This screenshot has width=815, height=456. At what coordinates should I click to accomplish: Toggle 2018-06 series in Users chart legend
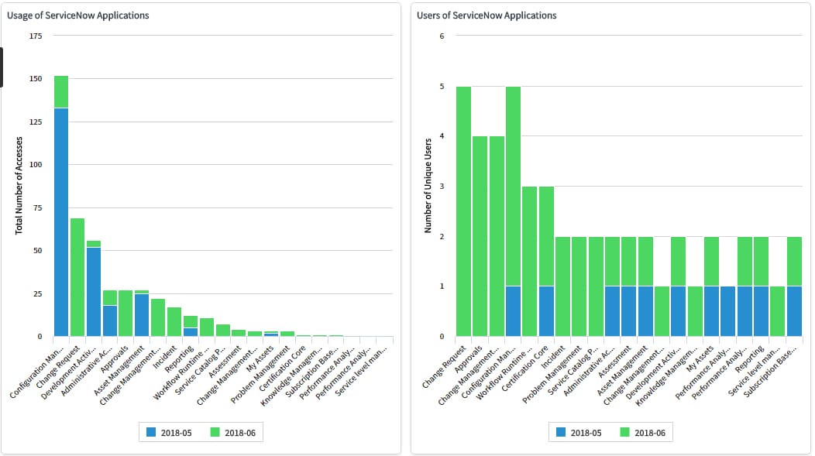coord(642,433)
